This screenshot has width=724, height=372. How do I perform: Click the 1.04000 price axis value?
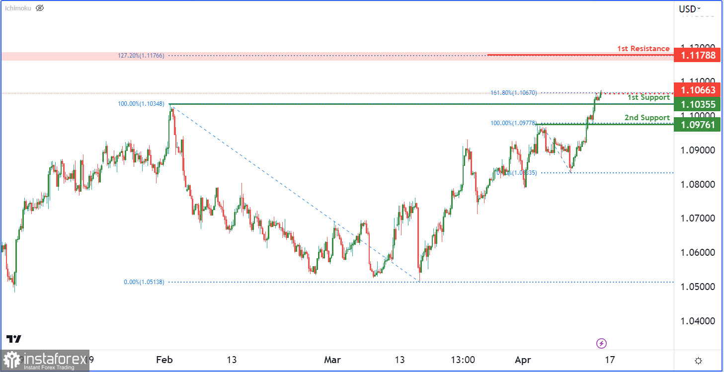[697, 321]
